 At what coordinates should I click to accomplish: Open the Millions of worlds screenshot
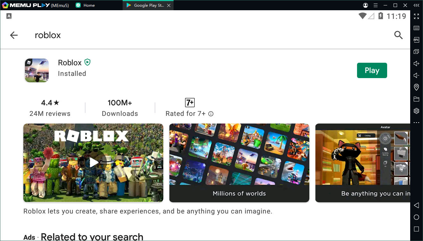239,163
